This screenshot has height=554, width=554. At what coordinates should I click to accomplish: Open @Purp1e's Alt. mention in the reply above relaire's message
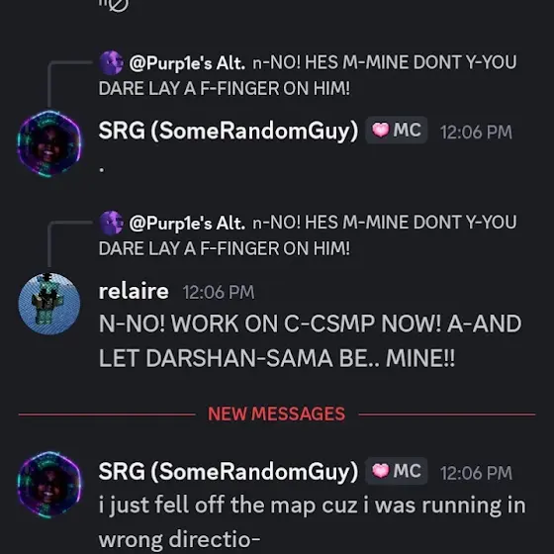[x=187, y=224]
